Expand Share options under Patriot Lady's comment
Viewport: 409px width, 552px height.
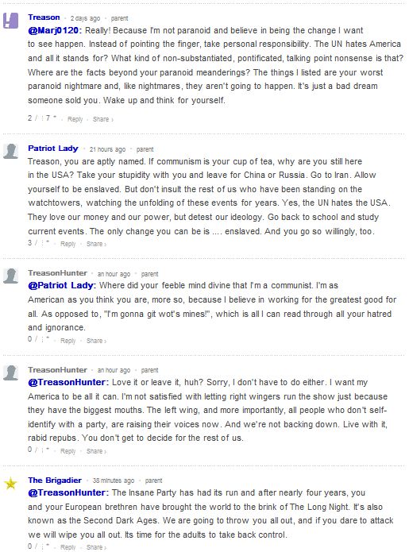coord(96,244)
